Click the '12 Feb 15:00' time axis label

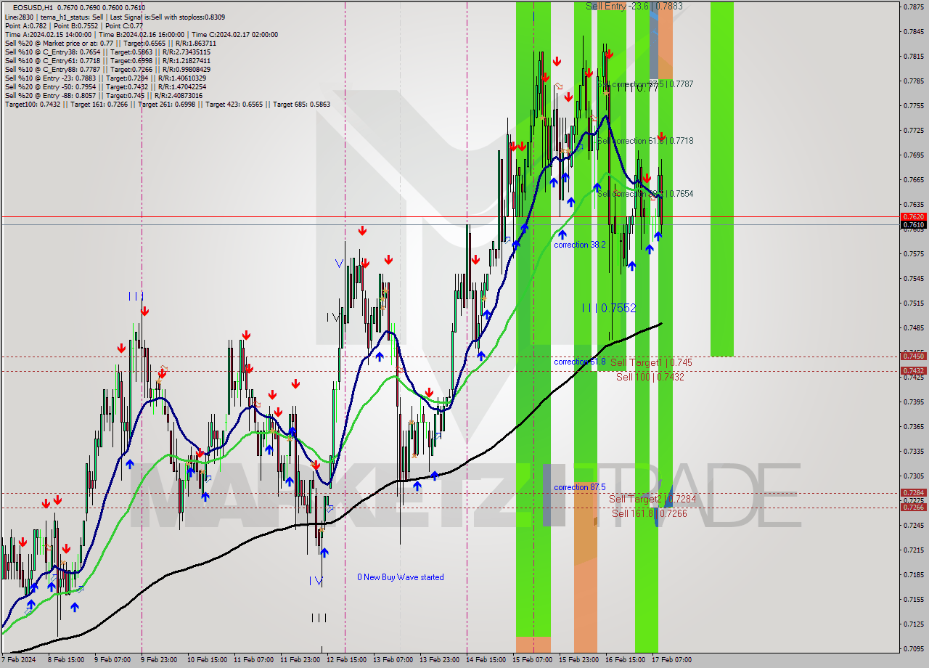(x=346, y=660)
